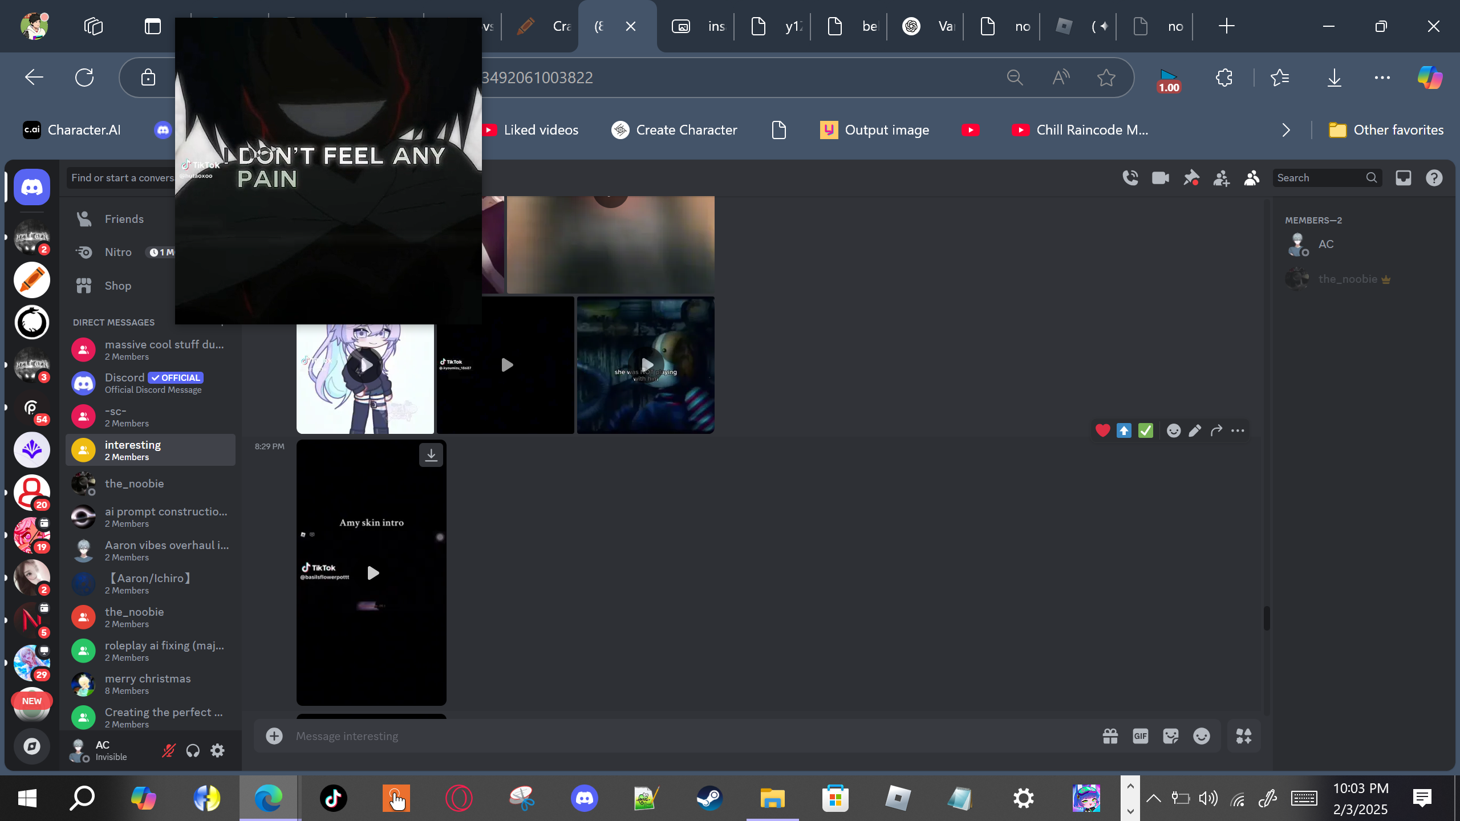
Task: Play the Amy skin intro TikTok video
Action: pos(373,573)
